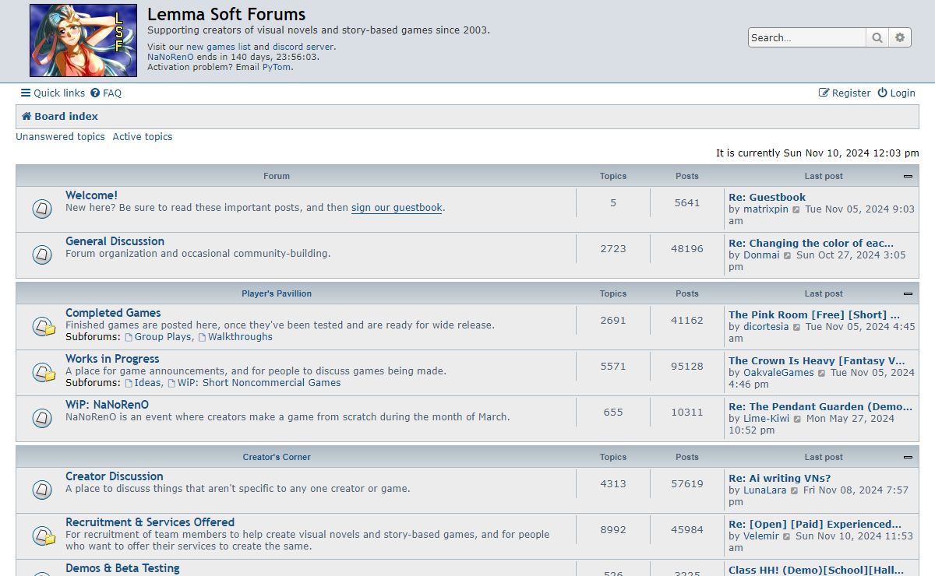The width and height of the screenshot is (935, 576).
Task: Open Creator Discussion forum
Action: point(115,476)
